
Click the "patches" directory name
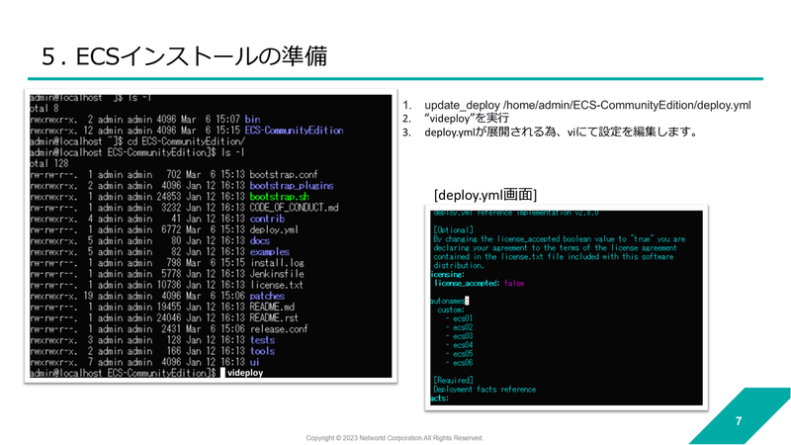[267, 296]
